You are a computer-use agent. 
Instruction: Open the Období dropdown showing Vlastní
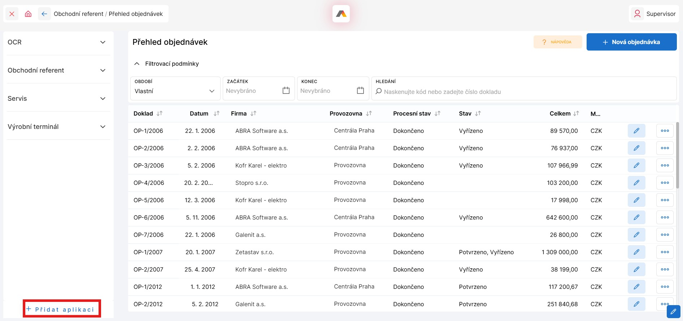point(175,88)
